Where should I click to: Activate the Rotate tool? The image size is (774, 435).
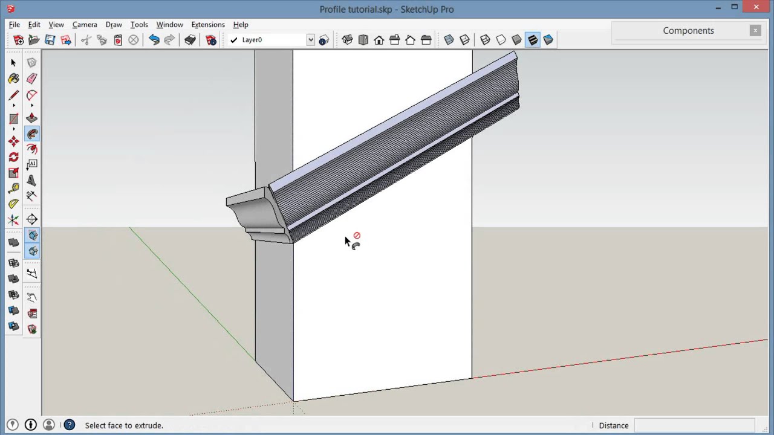[13, 157]
